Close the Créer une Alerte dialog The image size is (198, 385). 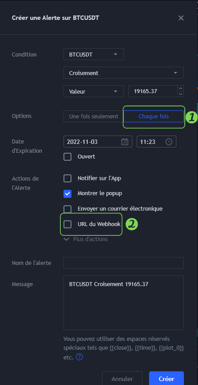(181, 18)
